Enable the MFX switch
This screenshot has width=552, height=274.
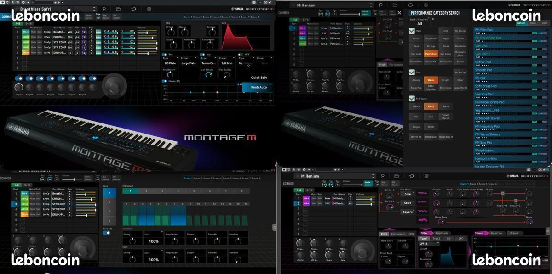(241, 54)
